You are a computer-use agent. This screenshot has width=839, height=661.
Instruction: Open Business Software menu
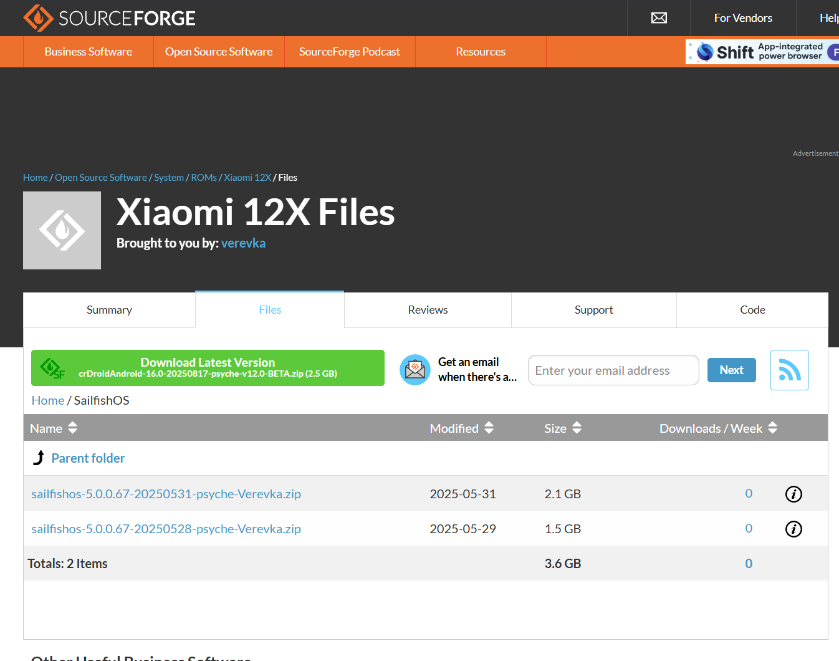pyautogui.click(x=89, y=52)
